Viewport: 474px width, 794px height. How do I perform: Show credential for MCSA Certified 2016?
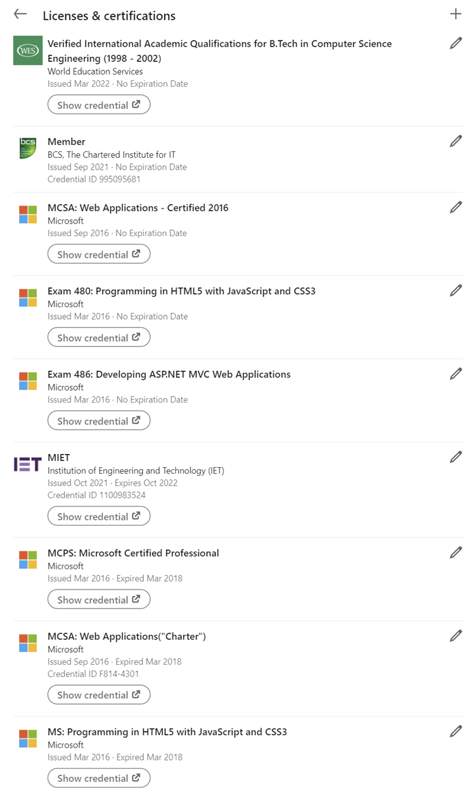pyautogui.click(x=99, y=254)
